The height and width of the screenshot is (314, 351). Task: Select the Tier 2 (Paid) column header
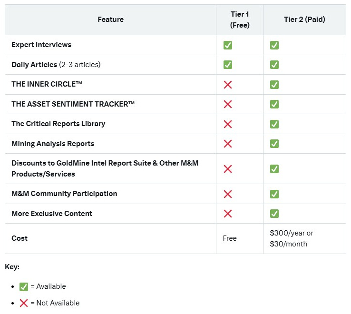coord(304,20)
